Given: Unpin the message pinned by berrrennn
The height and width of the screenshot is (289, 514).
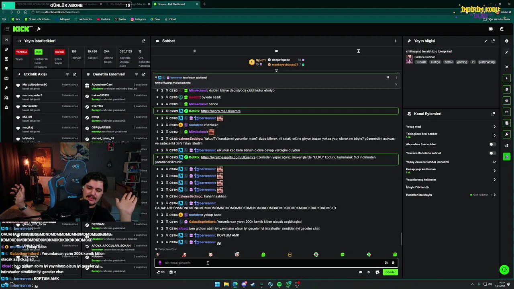Looking at the screenshot, I should click(x=388, y=77).
